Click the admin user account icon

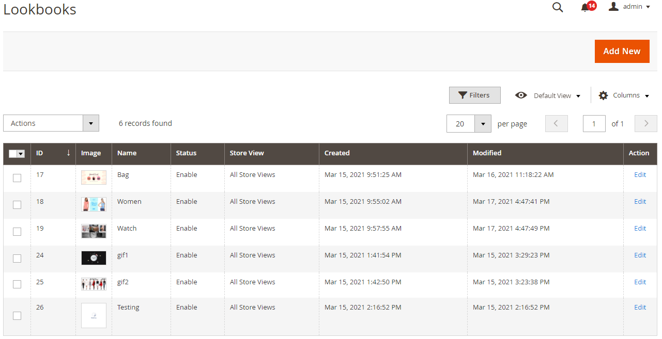coord(613,7)
